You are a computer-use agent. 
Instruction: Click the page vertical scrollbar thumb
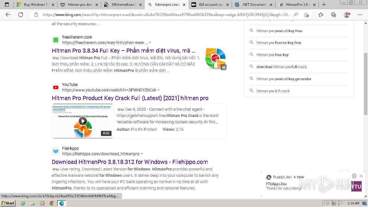[366, 84]
